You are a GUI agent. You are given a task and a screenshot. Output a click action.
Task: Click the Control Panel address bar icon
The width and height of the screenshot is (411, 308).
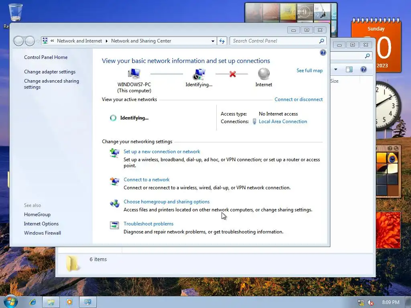coord(45,41)
